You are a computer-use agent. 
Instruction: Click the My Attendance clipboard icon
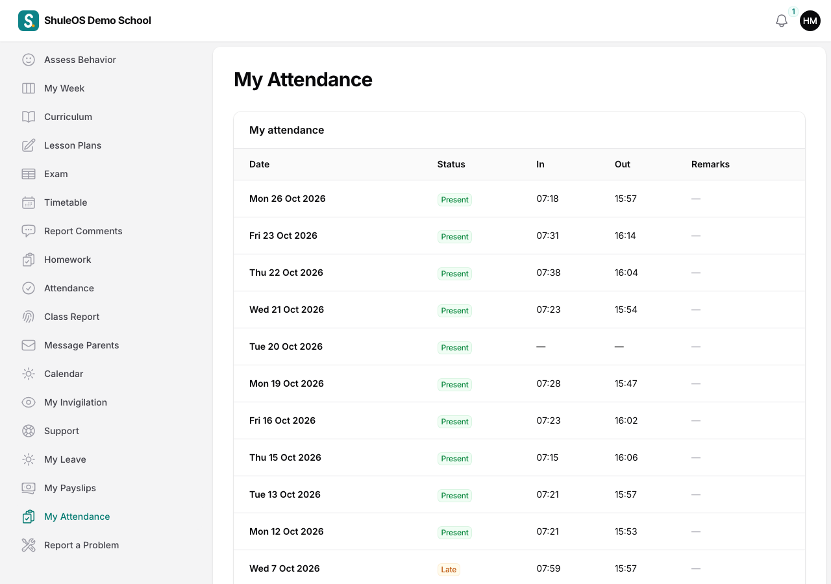29,517
